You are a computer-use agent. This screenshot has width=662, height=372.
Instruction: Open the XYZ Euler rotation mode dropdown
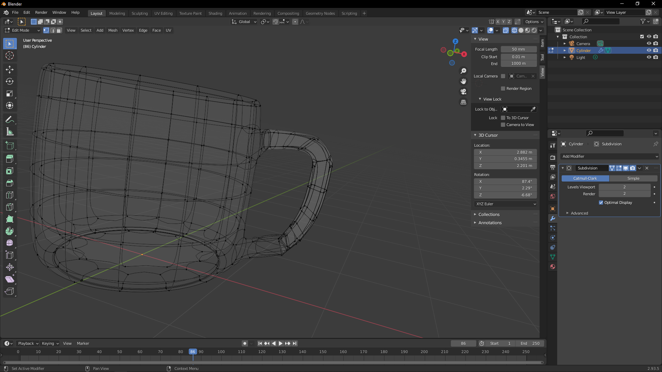click(505, 204)
